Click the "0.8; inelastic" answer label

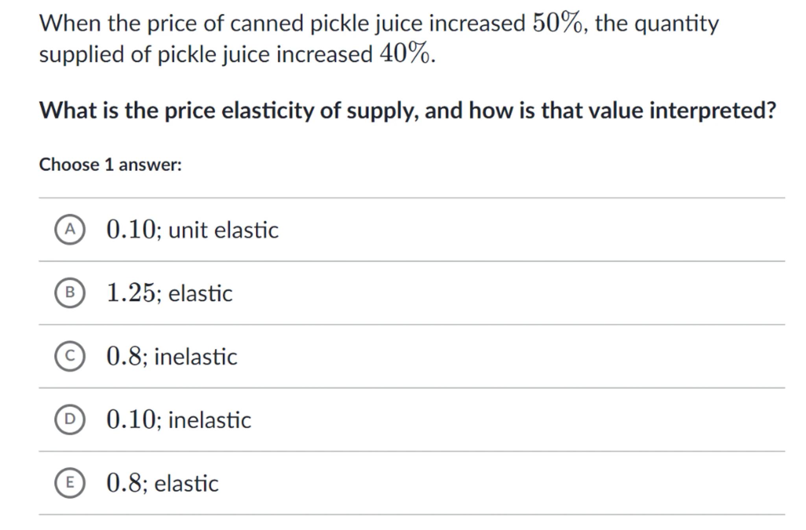[x=172, y=357]
